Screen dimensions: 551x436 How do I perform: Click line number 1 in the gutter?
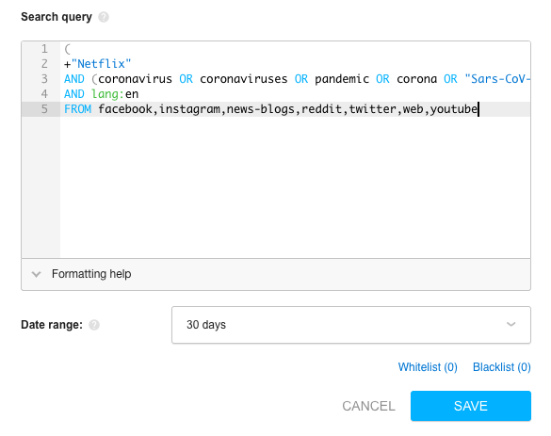(x=44, y=49)
